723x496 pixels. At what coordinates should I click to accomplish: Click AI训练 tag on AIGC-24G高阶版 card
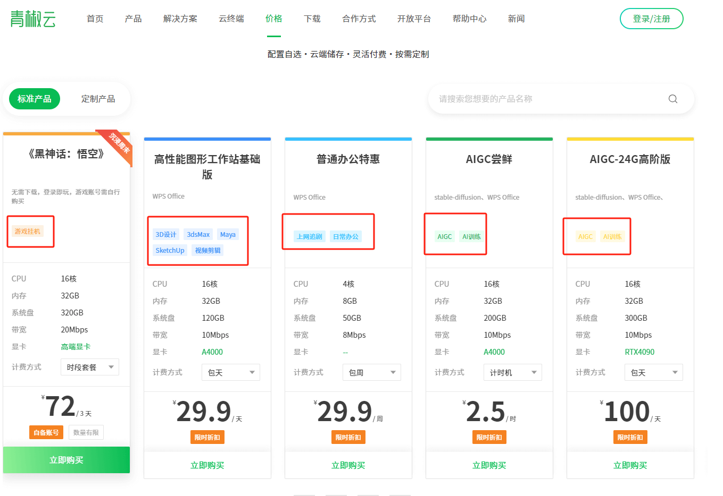point(613,236)
